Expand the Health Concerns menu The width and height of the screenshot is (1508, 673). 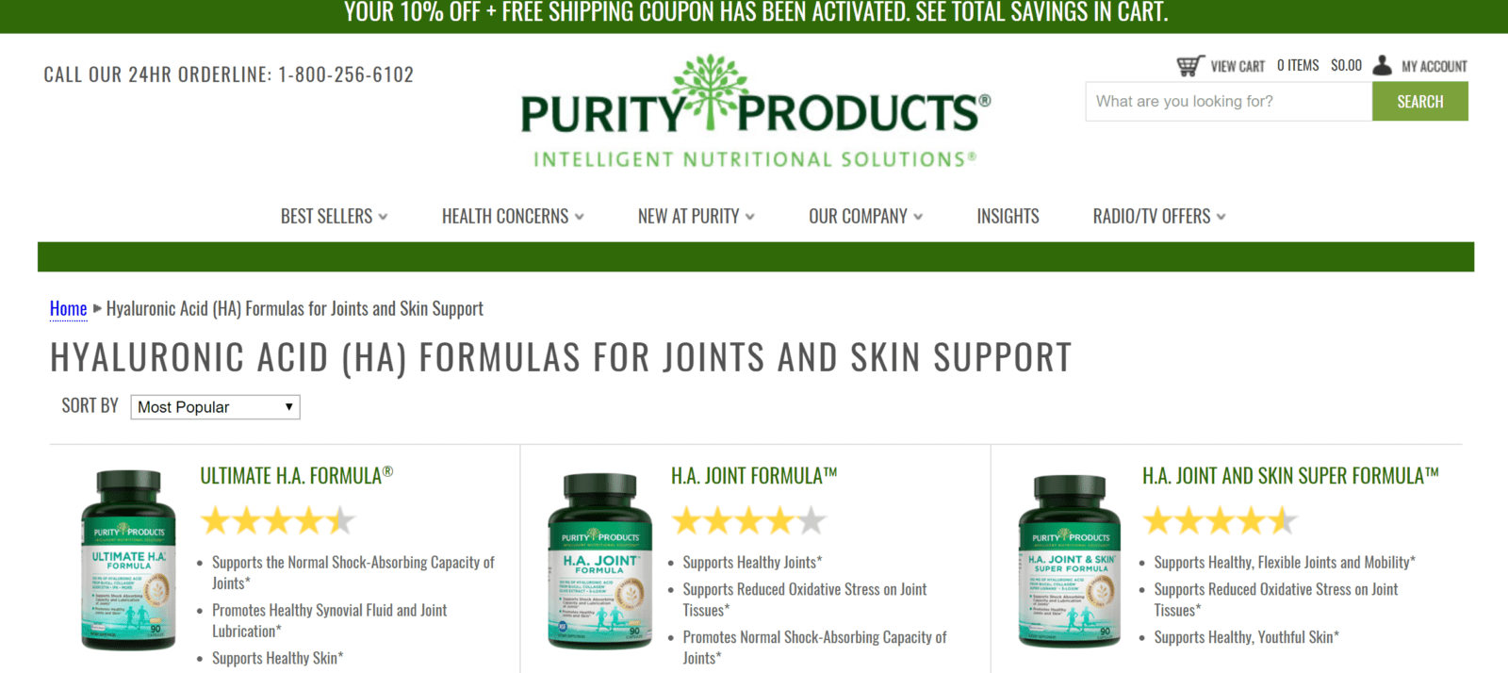click(x=513, y=216)
